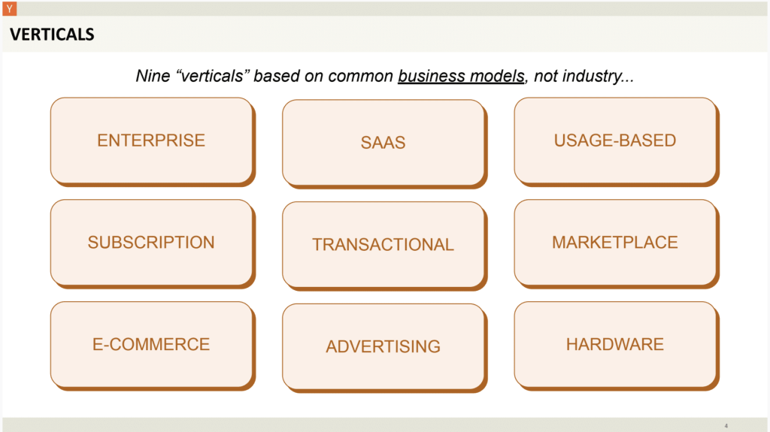Click the gray footer bar
Viewport: 770px width, 432px height.
pyautogui.click(x=384, y=424)
